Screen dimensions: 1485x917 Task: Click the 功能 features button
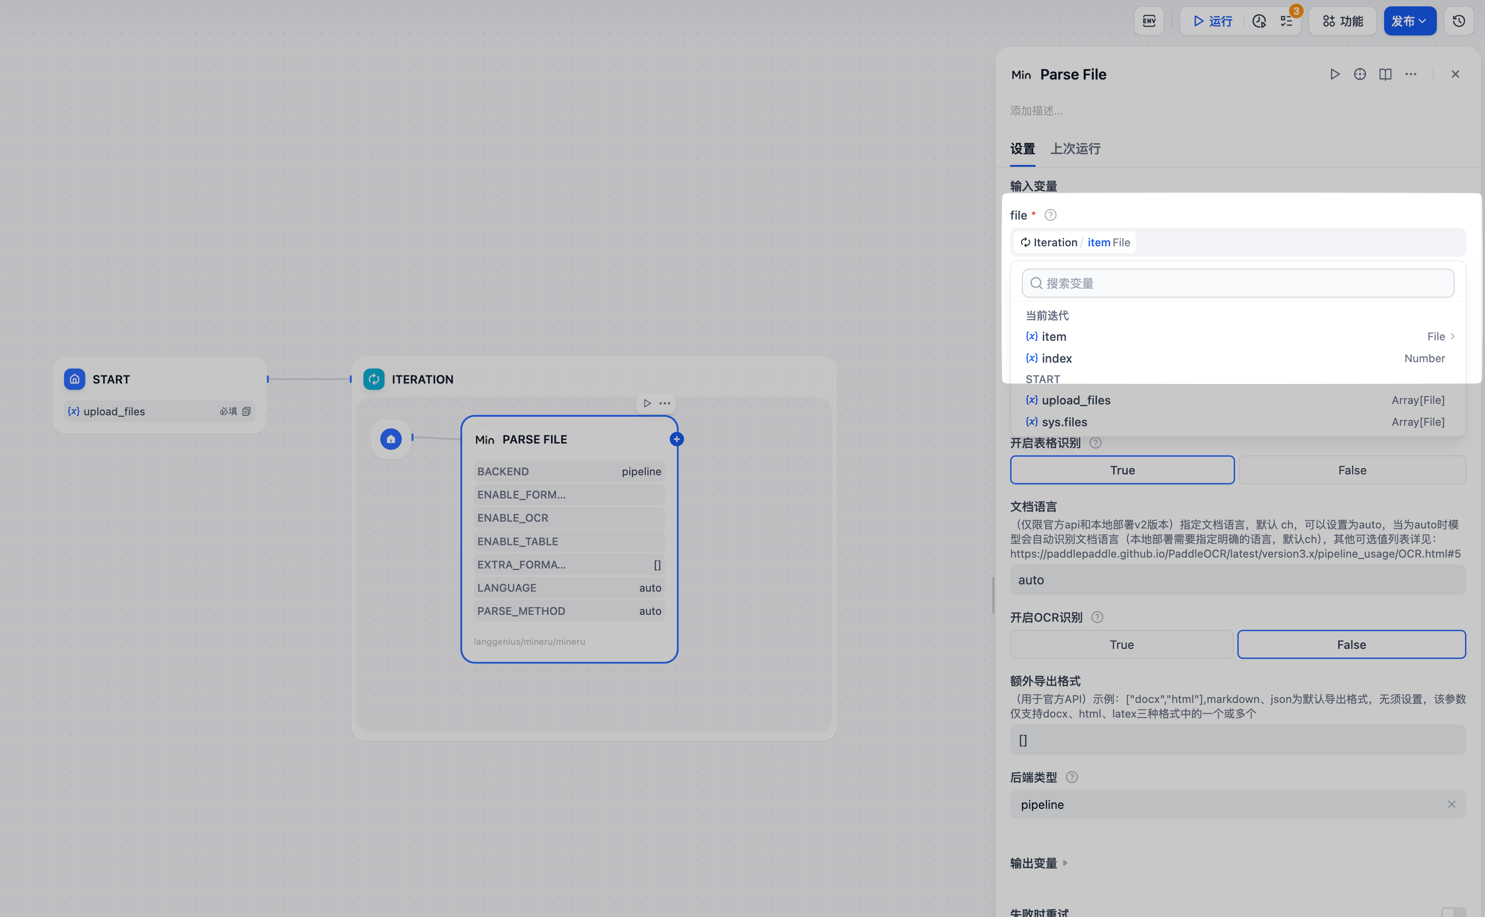(x=1342, y=21)
